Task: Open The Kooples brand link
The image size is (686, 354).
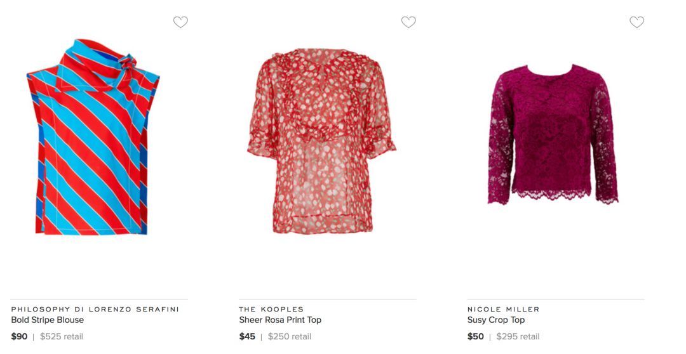Action: pyautogui.click(x=271, y=309)
